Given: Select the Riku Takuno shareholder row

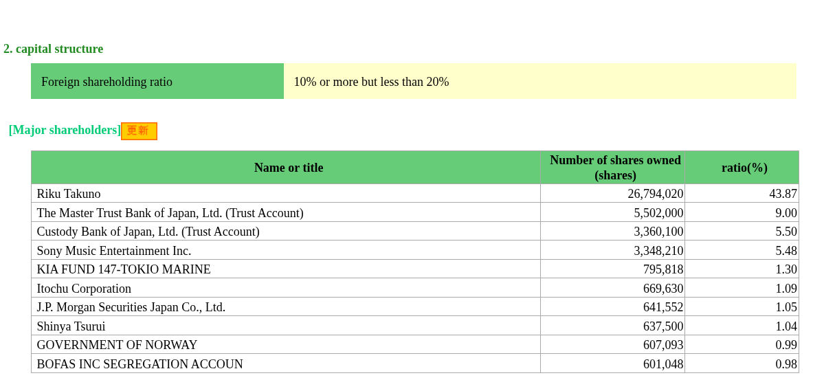Looking at the screenshot, I should point(69,194).
